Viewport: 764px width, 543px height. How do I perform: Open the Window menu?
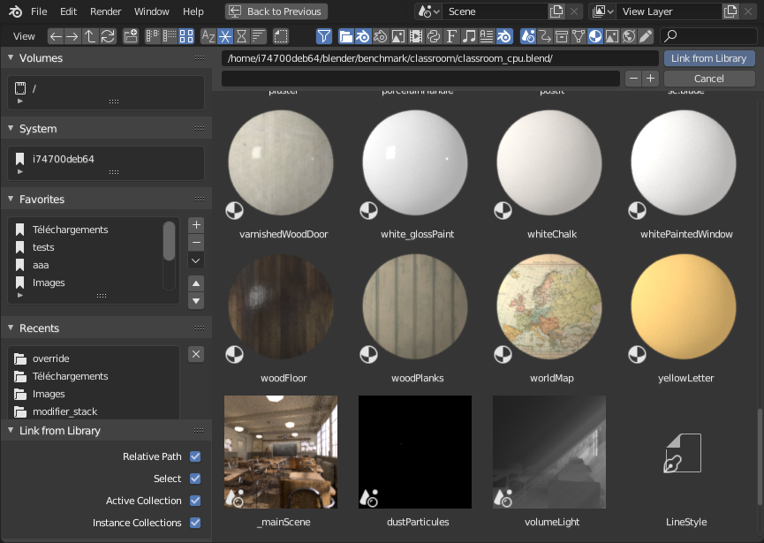coord(152,11)
